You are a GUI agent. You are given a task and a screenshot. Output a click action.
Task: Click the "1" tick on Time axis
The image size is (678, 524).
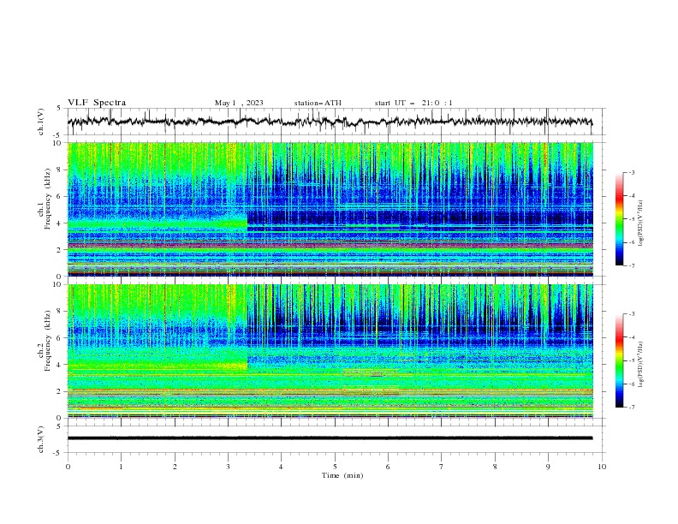pyautogui.click(x=121, y=467)
